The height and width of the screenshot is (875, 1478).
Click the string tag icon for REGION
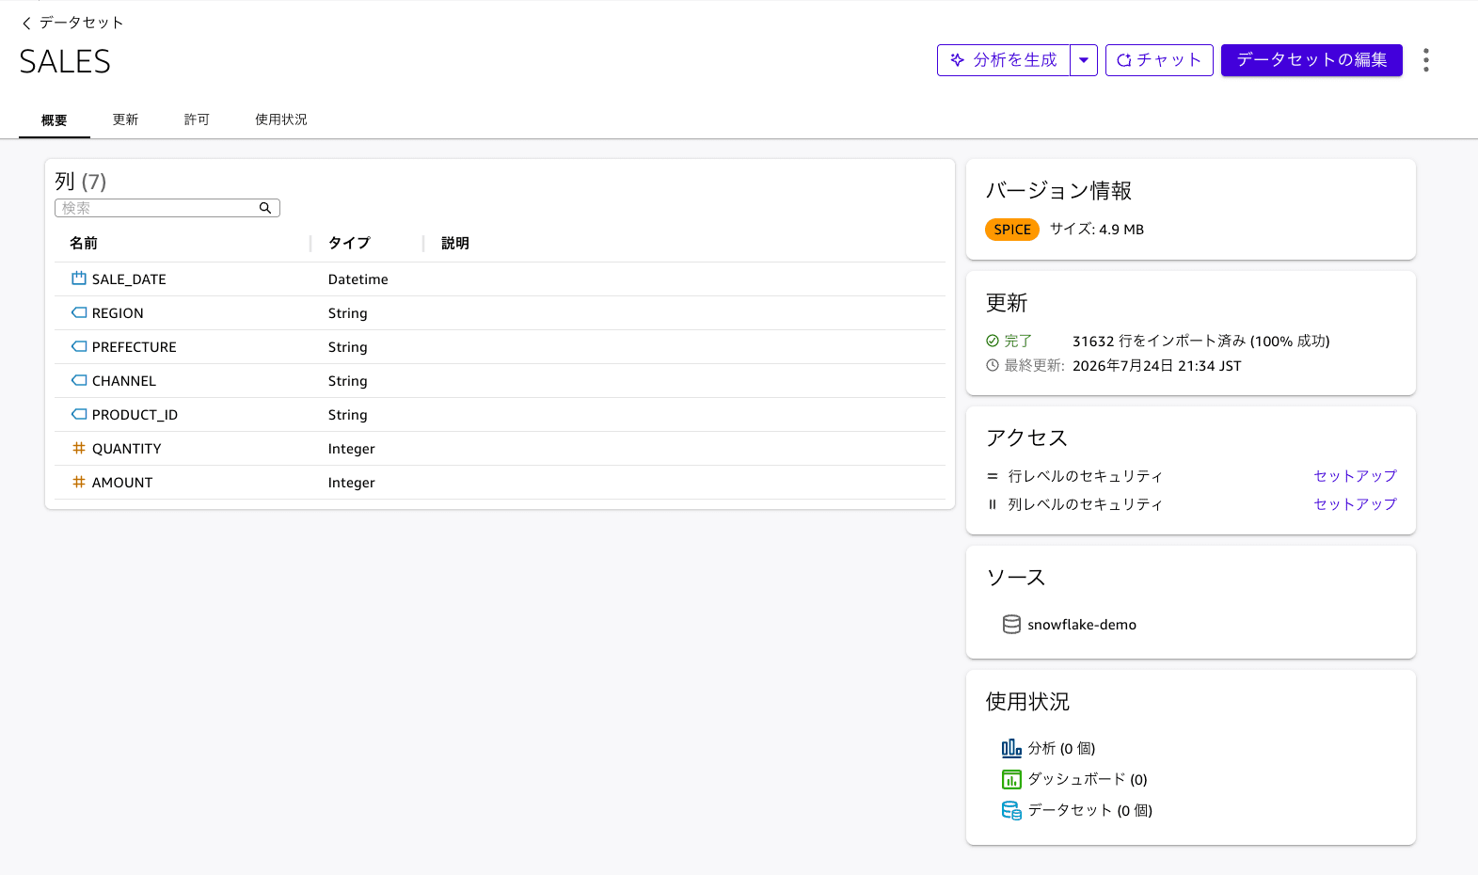pos(79,312)
